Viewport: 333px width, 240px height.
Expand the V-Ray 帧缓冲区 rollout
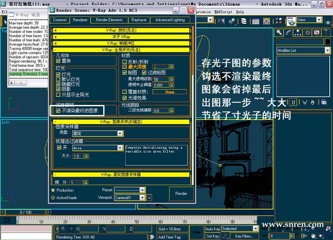[x=121, y=43]
